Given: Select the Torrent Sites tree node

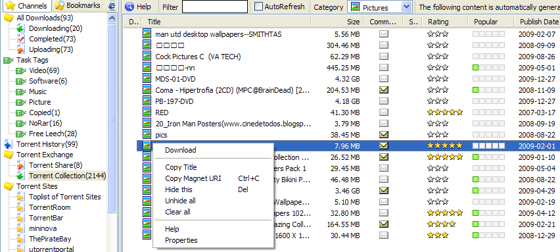Looking at the screenshot, I should click(37, 186).
